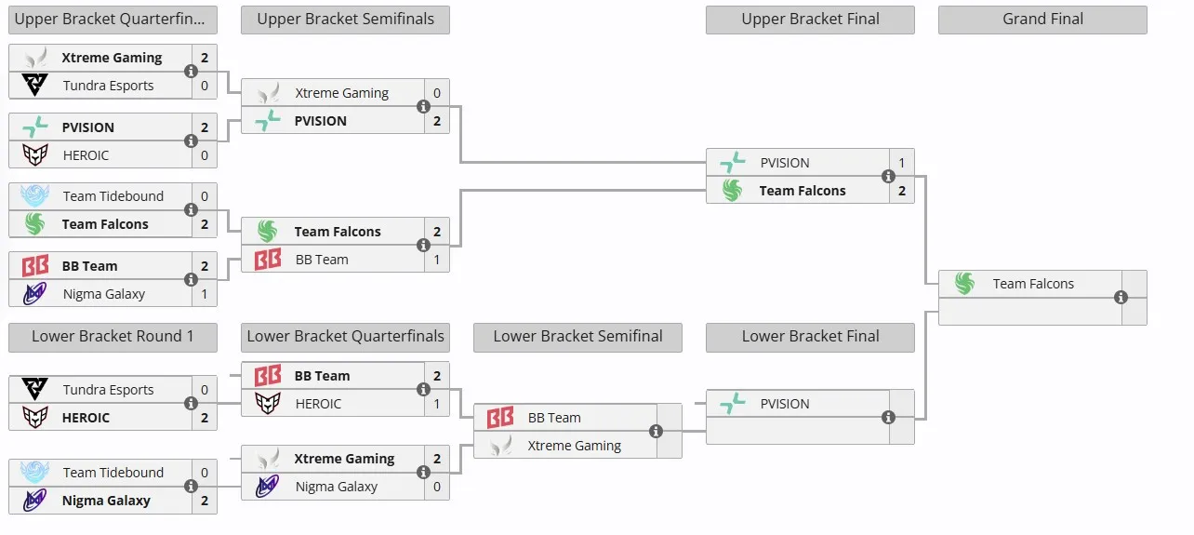Open info for Tundra Esports vs HEROIC lower bracket
This screenshot has width=1194, height=535.
(191, 404)
